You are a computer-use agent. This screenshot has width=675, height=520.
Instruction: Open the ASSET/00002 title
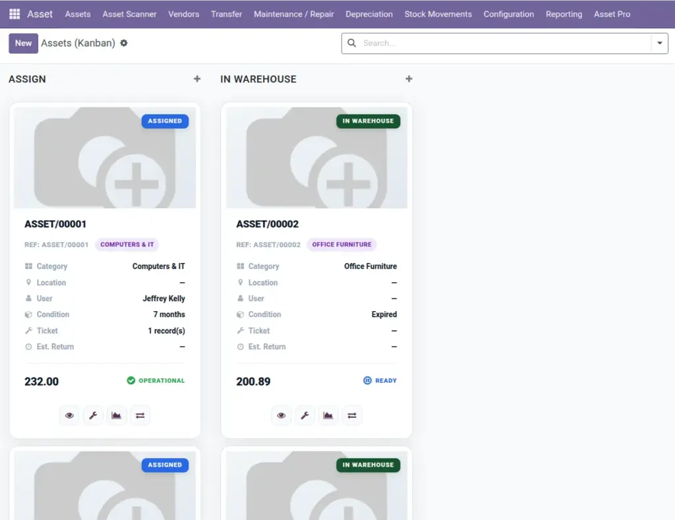point(268,224)
